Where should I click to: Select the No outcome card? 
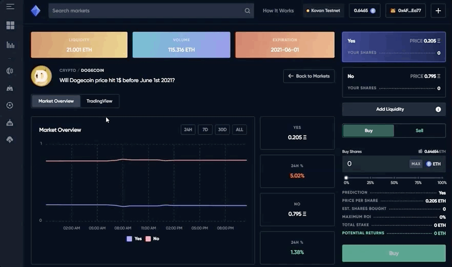(x=394, y=82)
